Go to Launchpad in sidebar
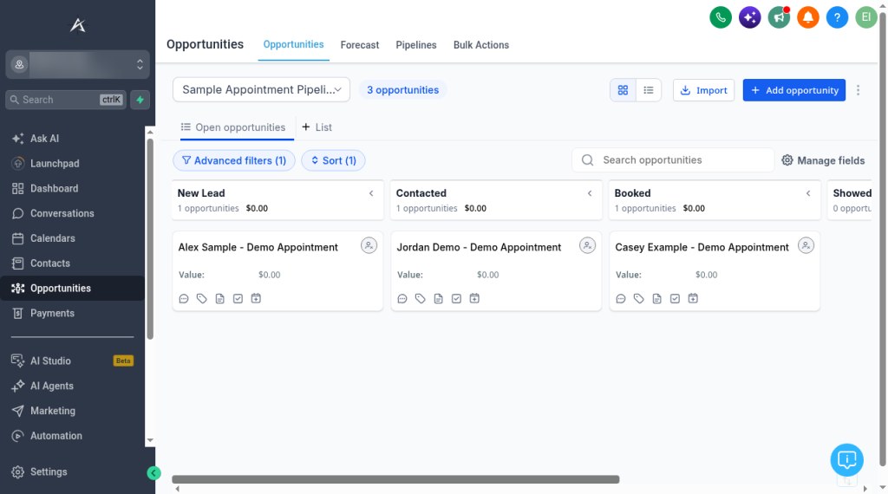The image size is (888, 494). point(73,164)
